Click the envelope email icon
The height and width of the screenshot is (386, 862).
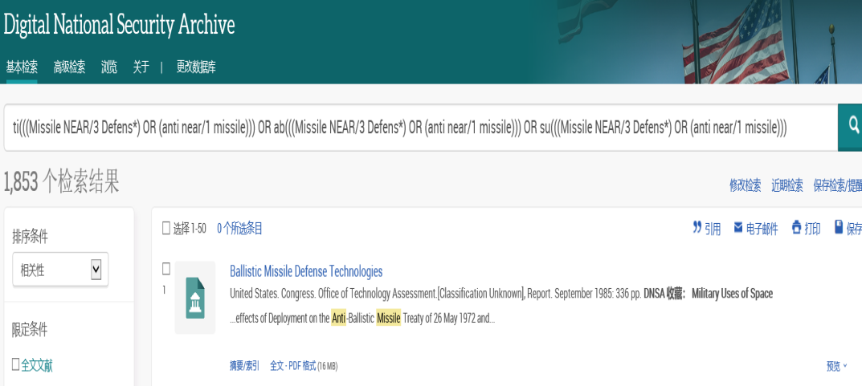pos(738,227)
